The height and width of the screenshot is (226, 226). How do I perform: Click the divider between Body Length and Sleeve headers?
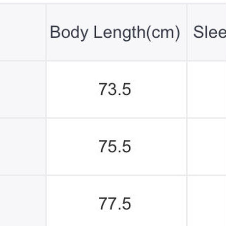pyautogui.click(x=187, y=32)
